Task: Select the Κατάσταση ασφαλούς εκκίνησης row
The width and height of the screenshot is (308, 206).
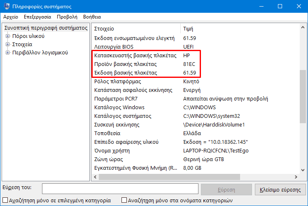Action: pos(196,90)
